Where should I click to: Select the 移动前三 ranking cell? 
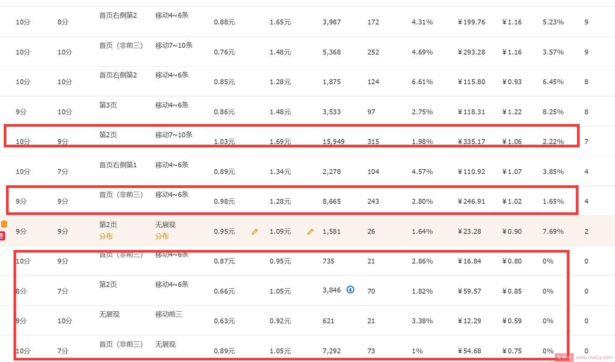coord(169,314)
